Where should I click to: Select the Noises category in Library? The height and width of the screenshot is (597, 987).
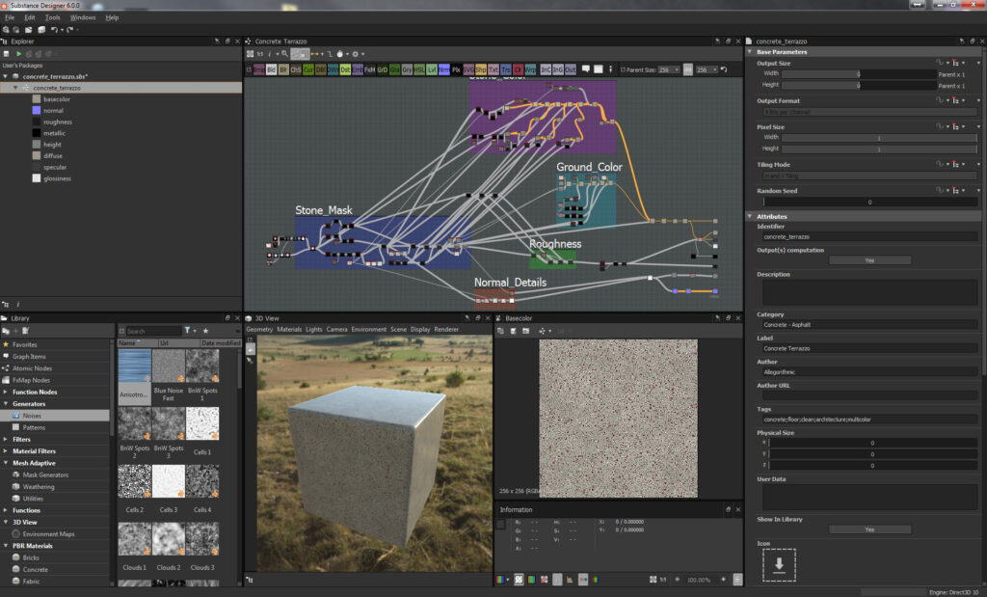tap(55, 416)
